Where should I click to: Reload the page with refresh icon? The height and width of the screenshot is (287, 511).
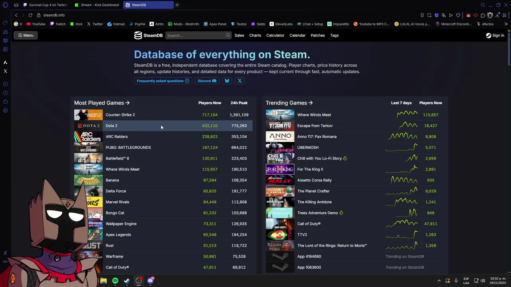point(30,15)
